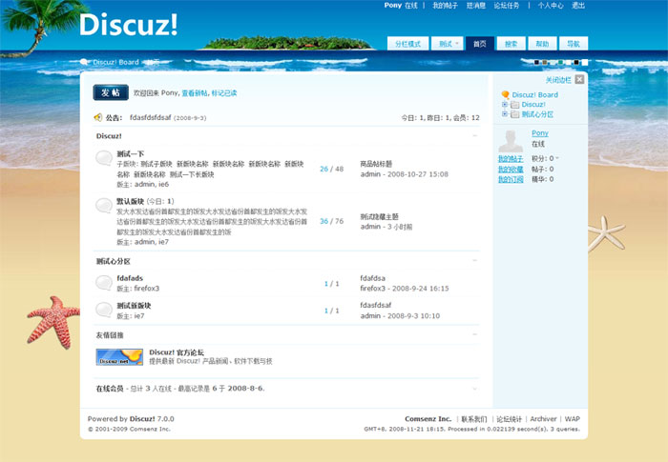Click the orange bubble icon in sidebar tree
The width and height of the screenshot is (668, 462).
(x=505, y=94)
